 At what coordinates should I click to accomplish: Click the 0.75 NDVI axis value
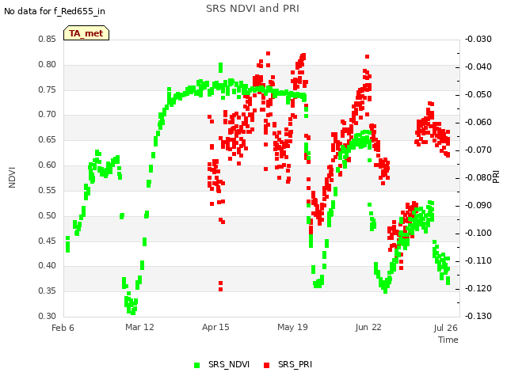48,89
